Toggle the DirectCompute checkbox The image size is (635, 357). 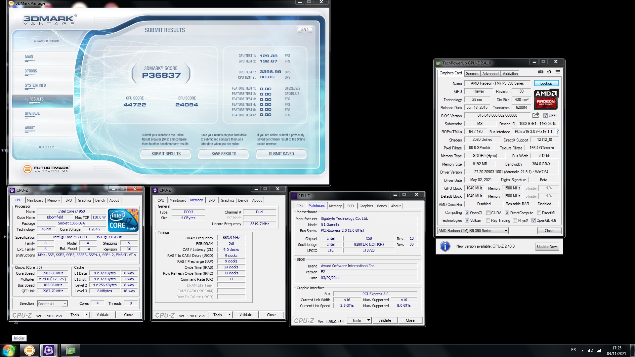[507, 213]
